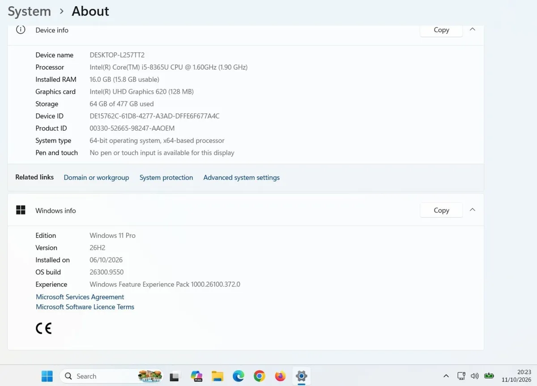
Task: Open File Explorer from the taskbar
Action: 217,376
